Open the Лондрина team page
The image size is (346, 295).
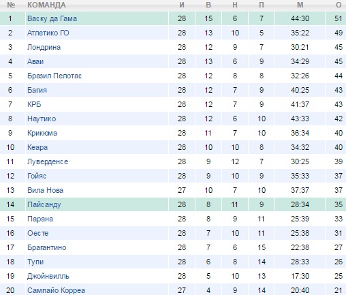pyautogui.click(x=44, y=47)
